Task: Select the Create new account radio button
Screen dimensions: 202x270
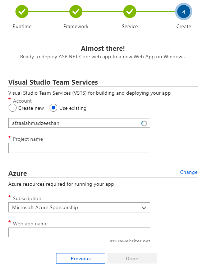Action: 13,108
